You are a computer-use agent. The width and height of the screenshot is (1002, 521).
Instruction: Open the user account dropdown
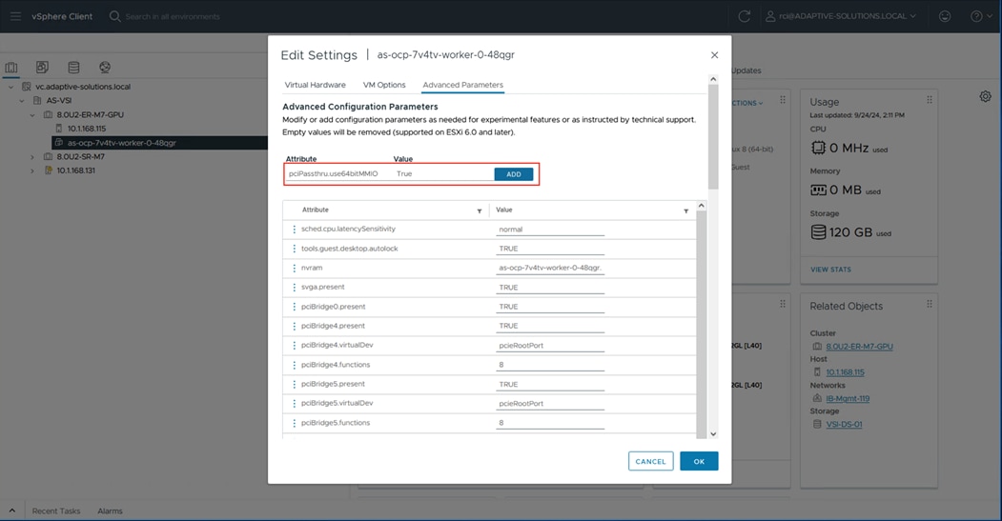(841, 16)
